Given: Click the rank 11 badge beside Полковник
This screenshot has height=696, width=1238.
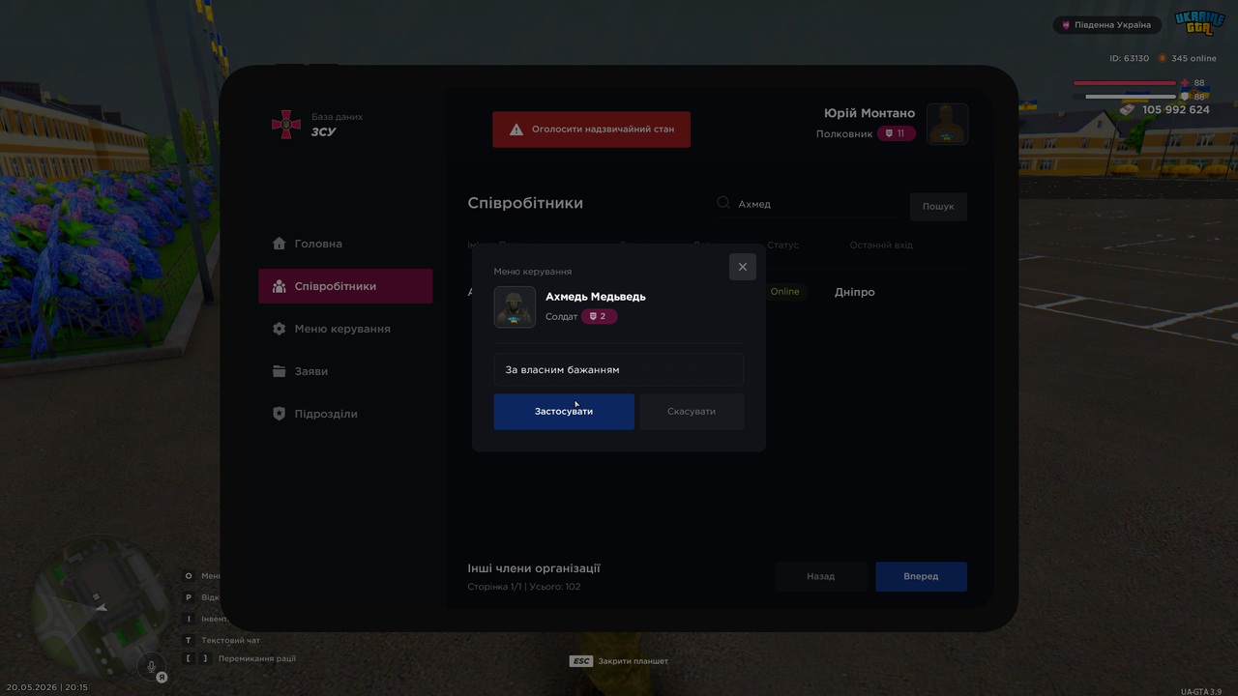Looking at the screenshot, I should click(897, 133).
